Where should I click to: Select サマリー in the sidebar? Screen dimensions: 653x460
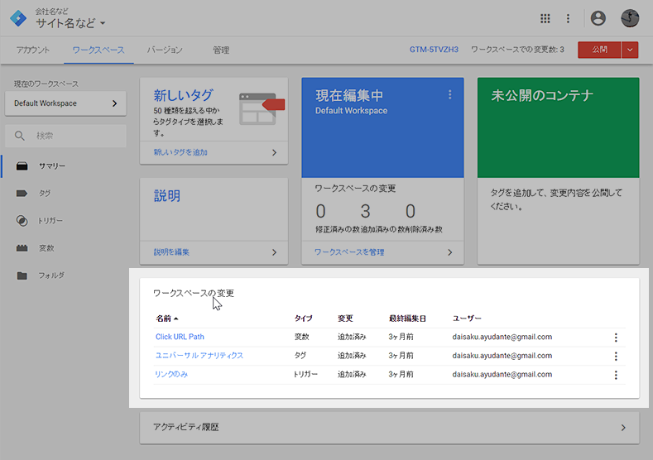click(52, 166)
